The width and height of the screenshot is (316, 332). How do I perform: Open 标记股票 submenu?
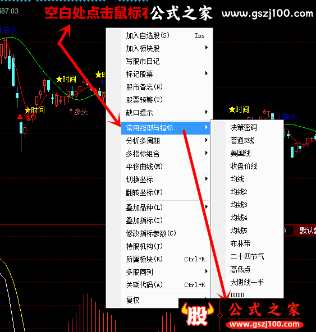pos(166,74)
